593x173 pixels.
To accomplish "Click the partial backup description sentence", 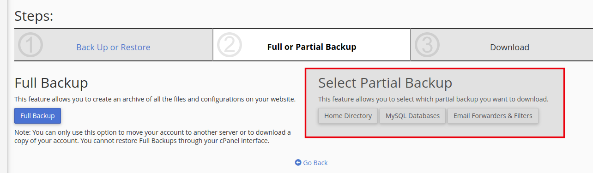I will (433, 99).
